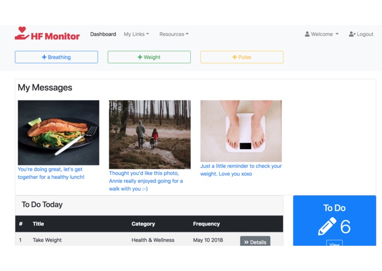Click the feet on scale photo
Image resolution: width=382 pixels, height=271 pixels.
[241, 131]
